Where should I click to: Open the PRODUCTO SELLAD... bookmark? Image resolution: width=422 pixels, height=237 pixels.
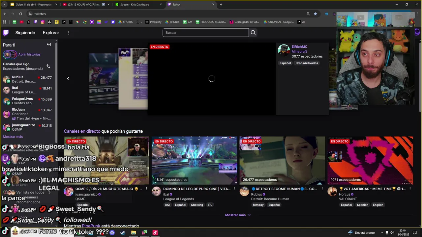[x=211, y=22]
